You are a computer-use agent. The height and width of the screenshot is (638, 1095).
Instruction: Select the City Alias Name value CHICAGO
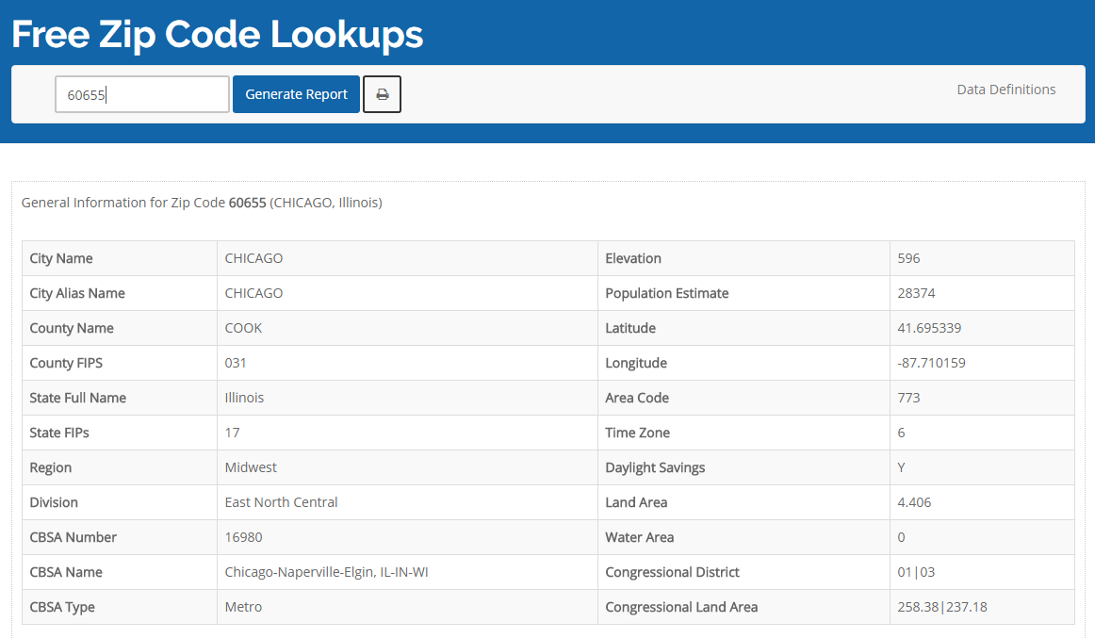tap(253, 293)
